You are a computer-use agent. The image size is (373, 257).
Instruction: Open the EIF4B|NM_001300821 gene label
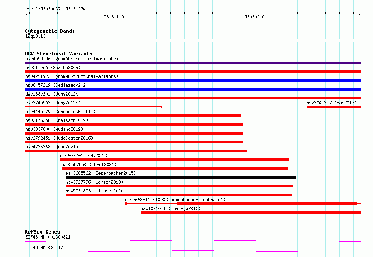coord(48,237)
